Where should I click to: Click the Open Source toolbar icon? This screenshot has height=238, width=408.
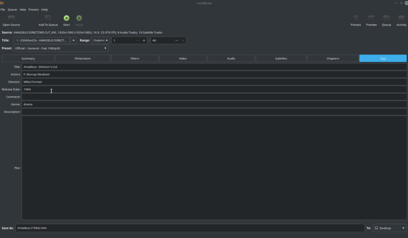pyautogui.click(x=11, y=18)
